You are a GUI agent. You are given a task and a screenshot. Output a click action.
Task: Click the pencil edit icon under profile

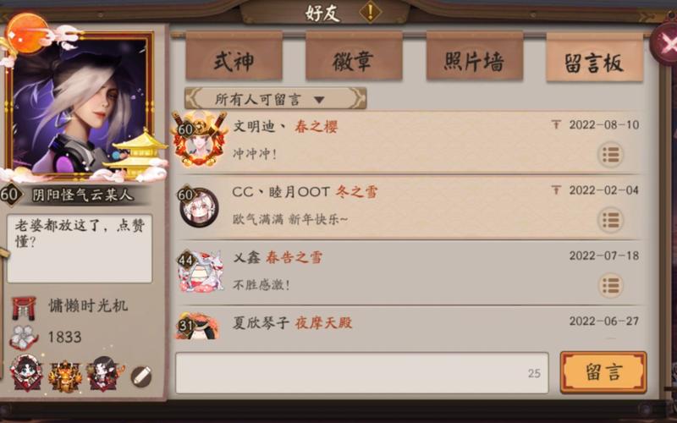click(x=141, y=376)
